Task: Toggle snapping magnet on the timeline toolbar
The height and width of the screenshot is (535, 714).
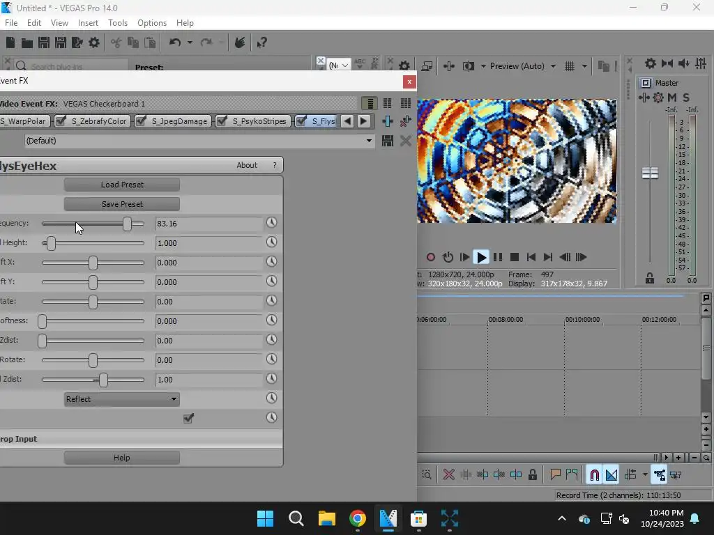Action: (594, 475)
